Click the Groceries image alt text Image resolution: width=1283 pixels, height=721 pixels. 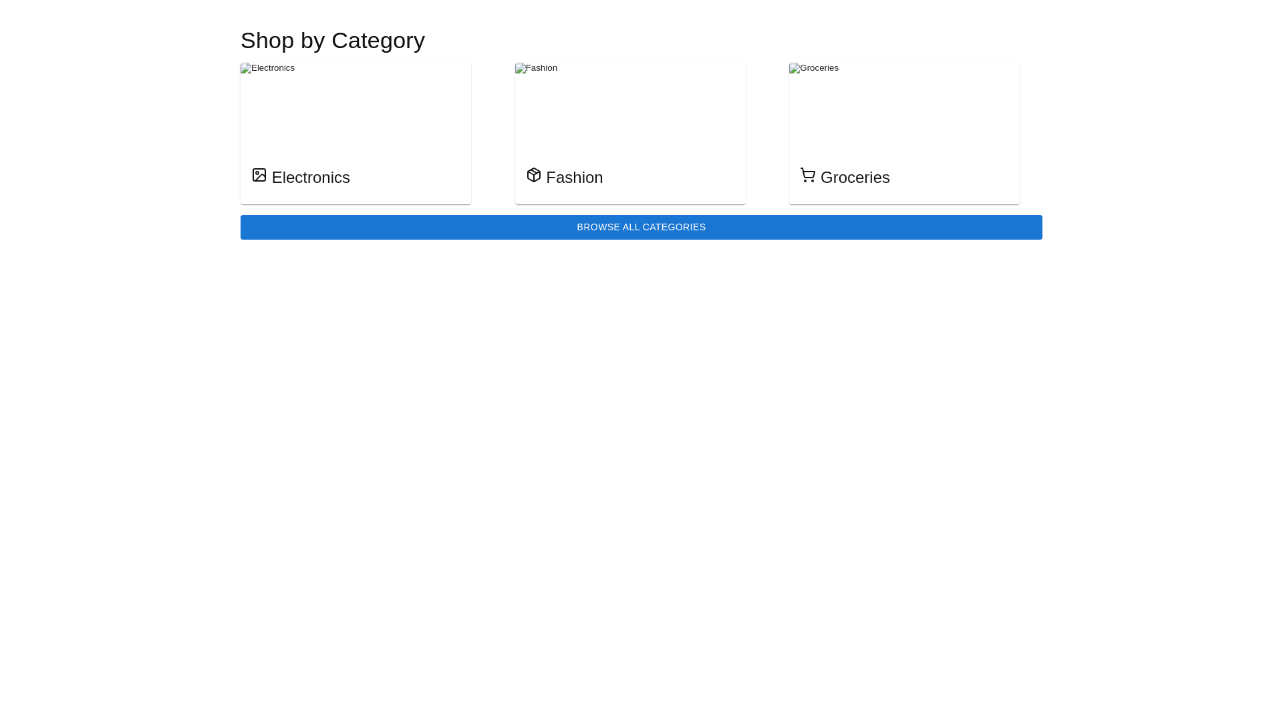coord(819,68)
